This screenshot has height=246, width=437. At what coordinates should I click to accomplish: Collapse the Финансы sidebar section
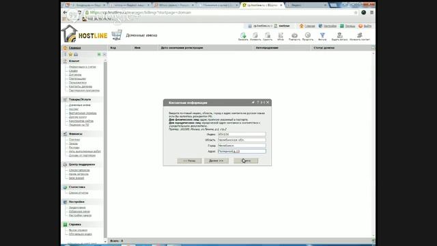coord(76,134)
